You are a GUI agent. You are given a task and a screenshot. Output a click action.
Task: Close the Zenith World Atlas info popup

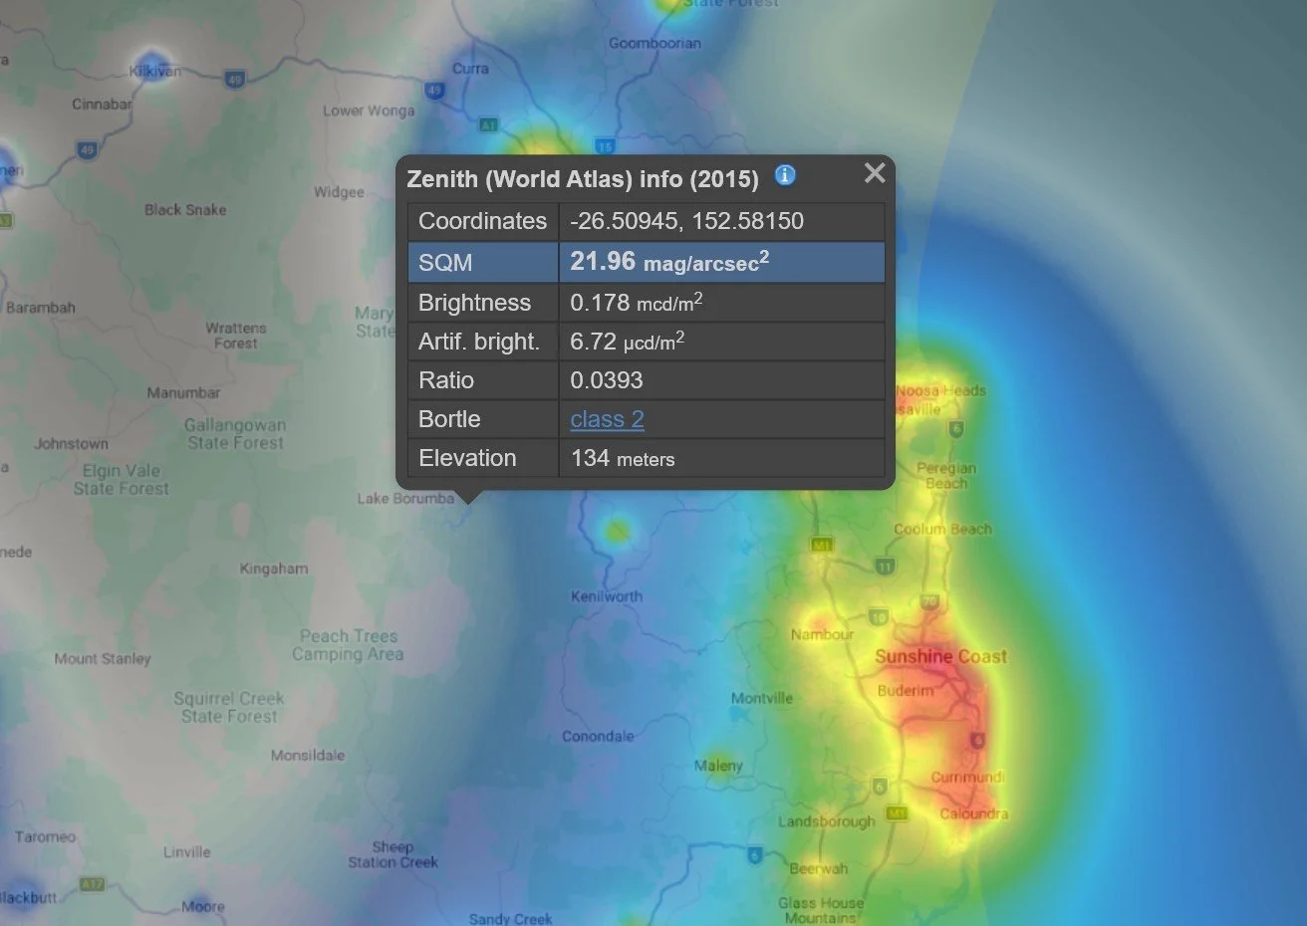tap(875, 173)
